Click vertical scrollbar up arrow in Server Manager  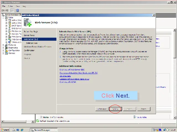175,30
